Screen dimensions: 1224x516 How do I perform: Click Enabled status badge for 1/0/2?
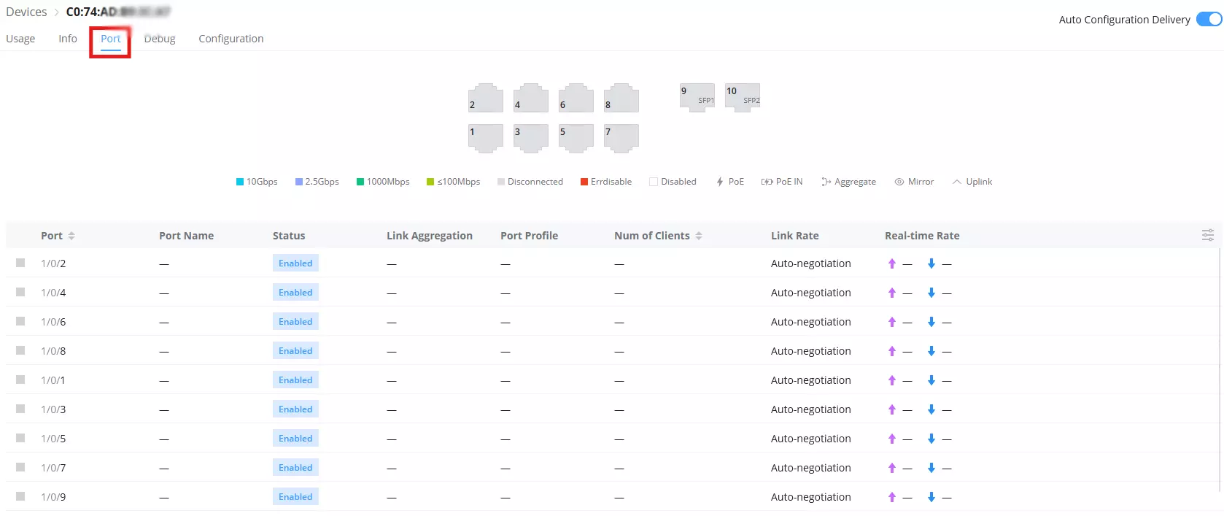pos(295,263)
